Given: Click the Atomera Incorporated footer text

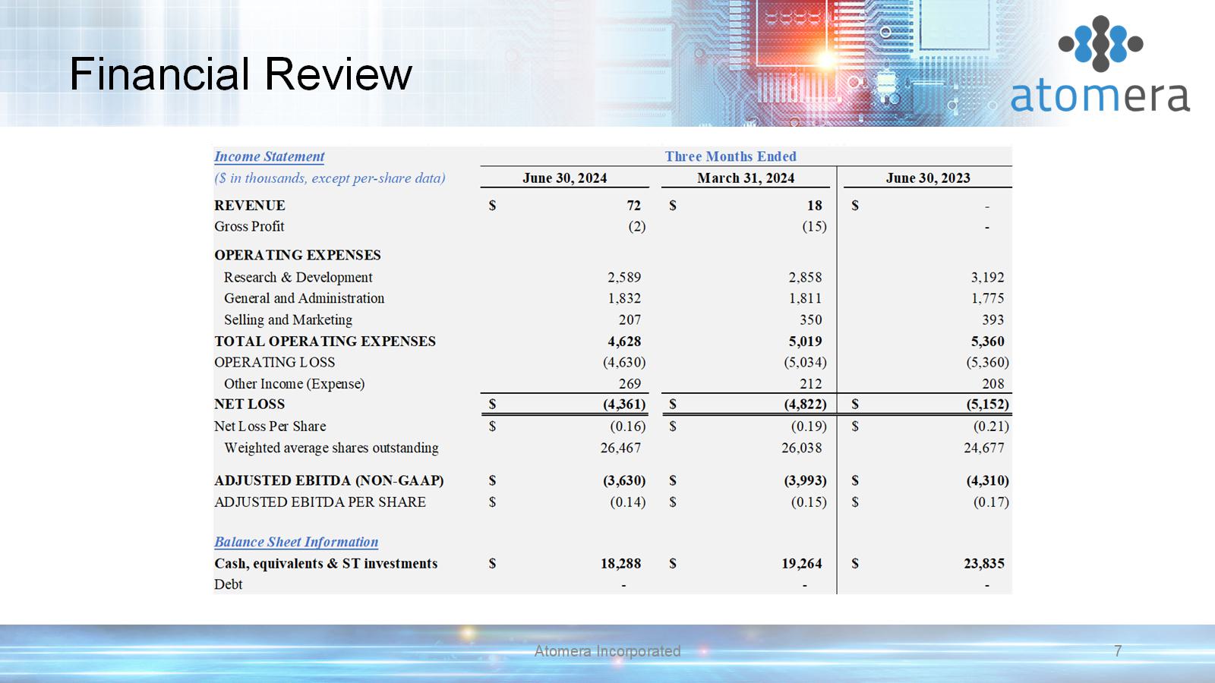Looking at the screenshot, I should 607,651.
